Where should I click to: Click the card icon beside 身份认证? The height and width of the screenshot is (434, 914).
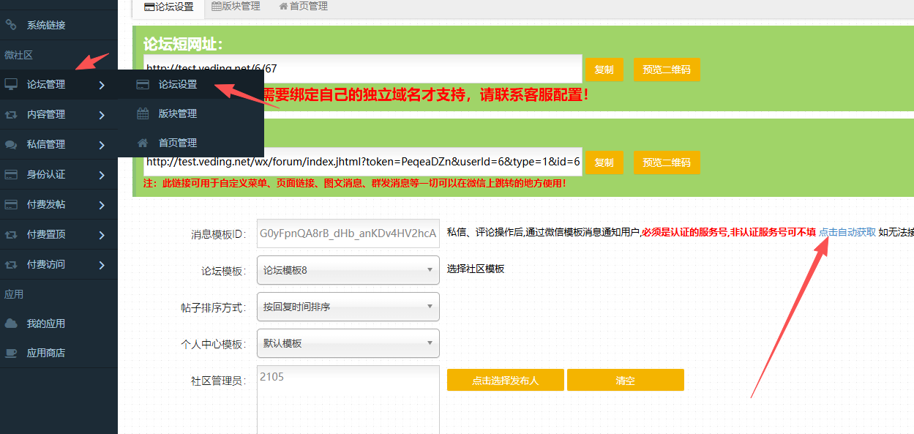point(11,174)
